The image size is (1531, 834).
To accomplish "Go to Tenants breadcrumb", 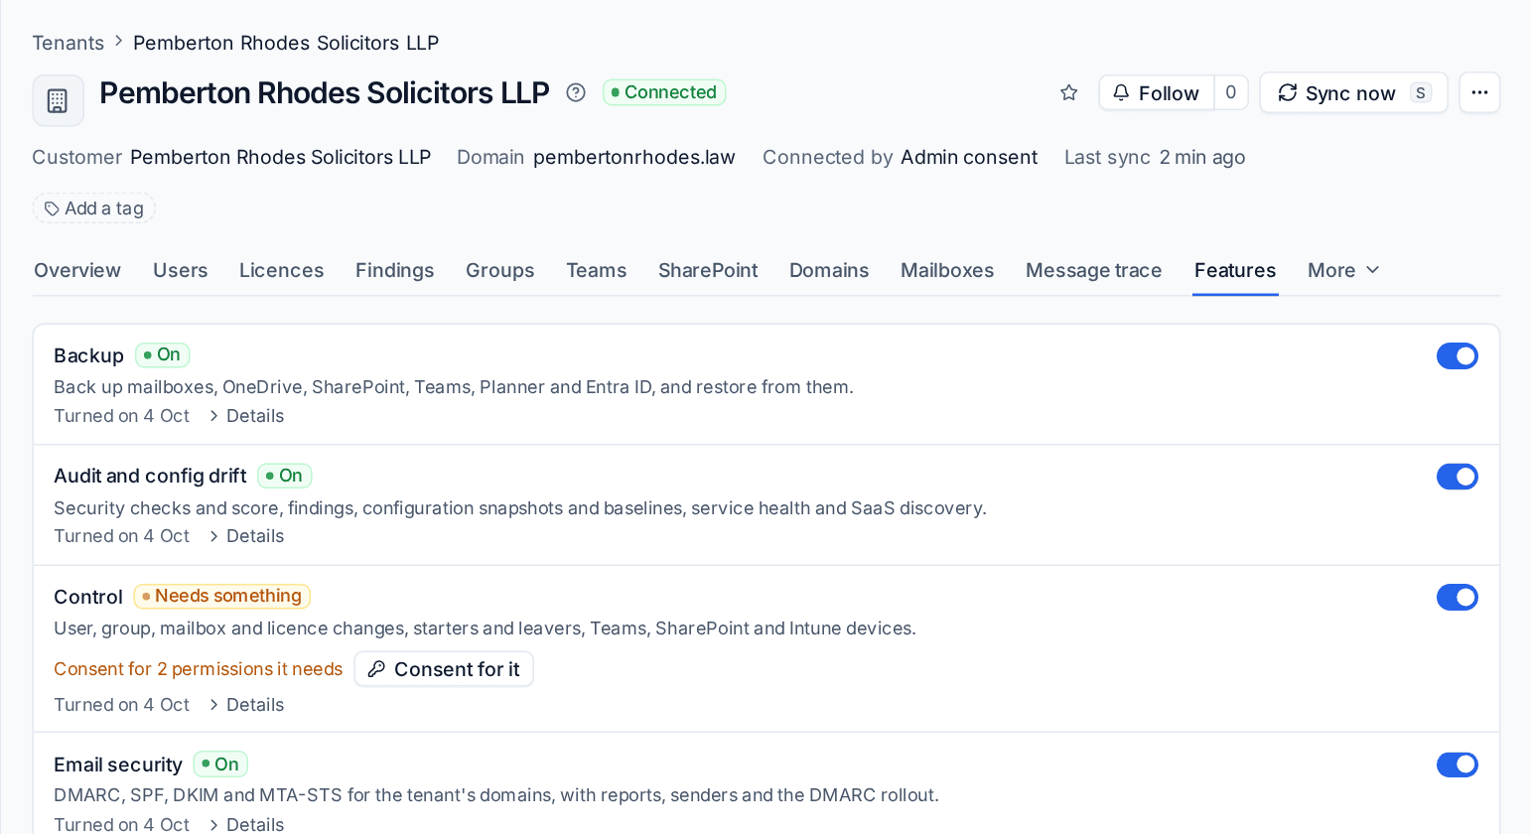I will point(68,43).
